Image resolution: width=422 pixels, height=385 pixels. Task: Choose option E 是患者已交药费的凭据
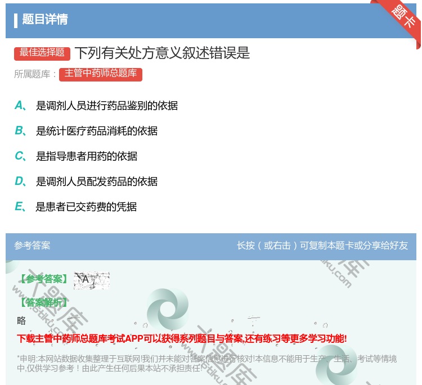[86, 207]
